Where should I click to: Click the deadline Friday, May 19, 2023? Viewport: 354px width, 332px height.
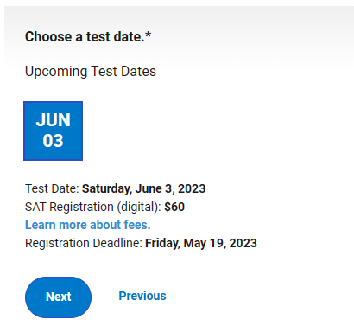[x=201, y=243]
